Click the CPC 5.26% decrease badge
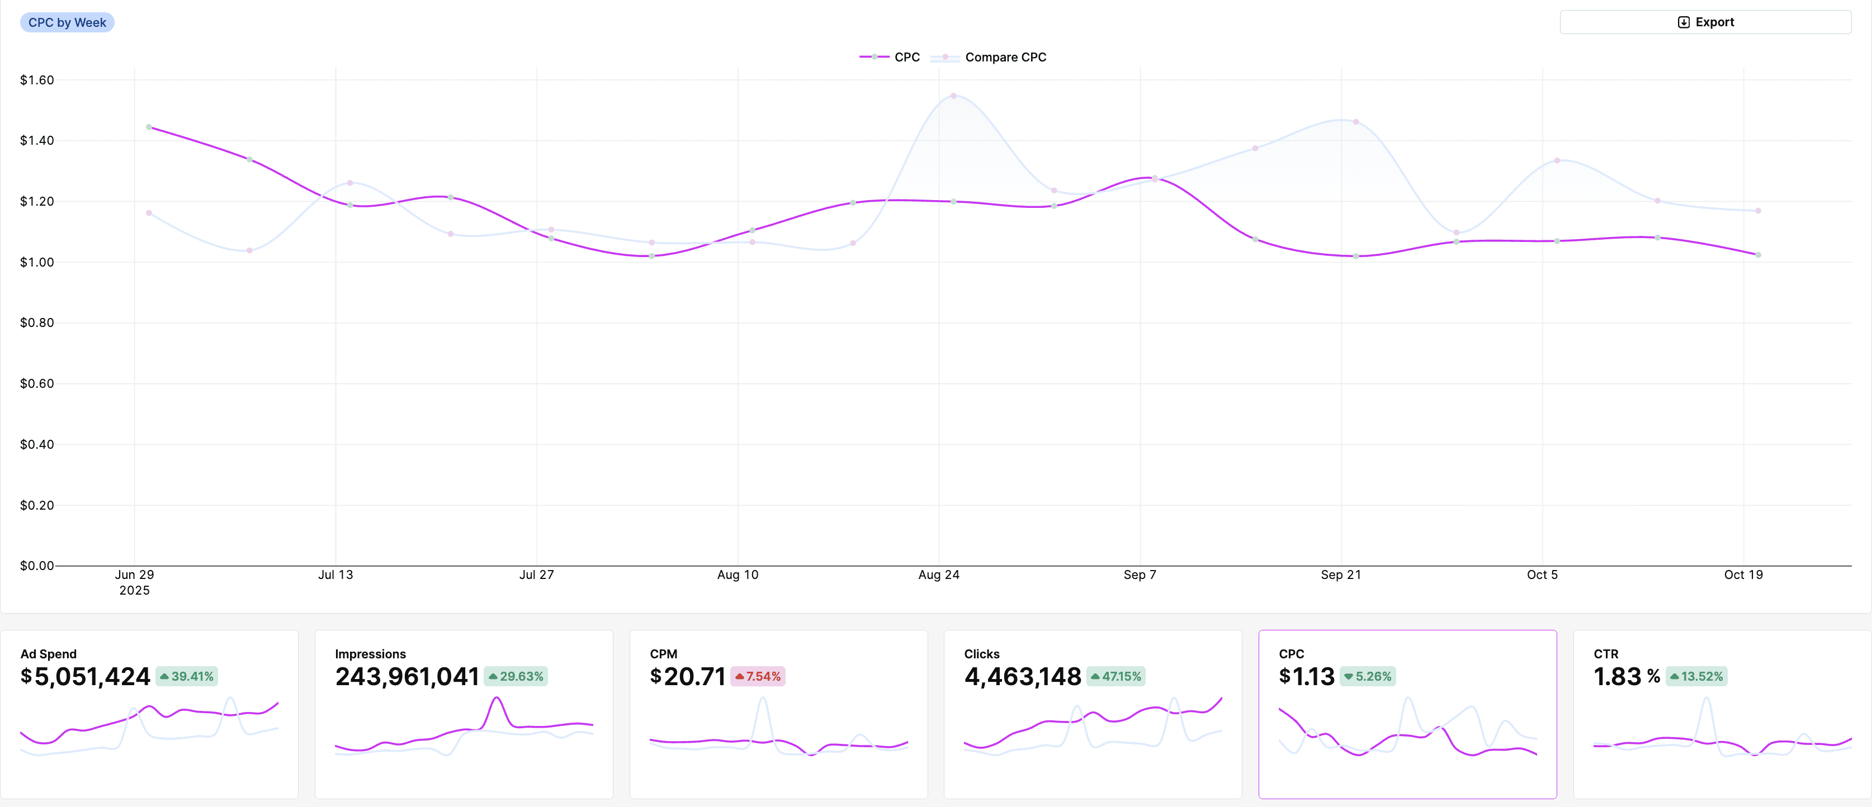1872x807 pixels. 1367,676
